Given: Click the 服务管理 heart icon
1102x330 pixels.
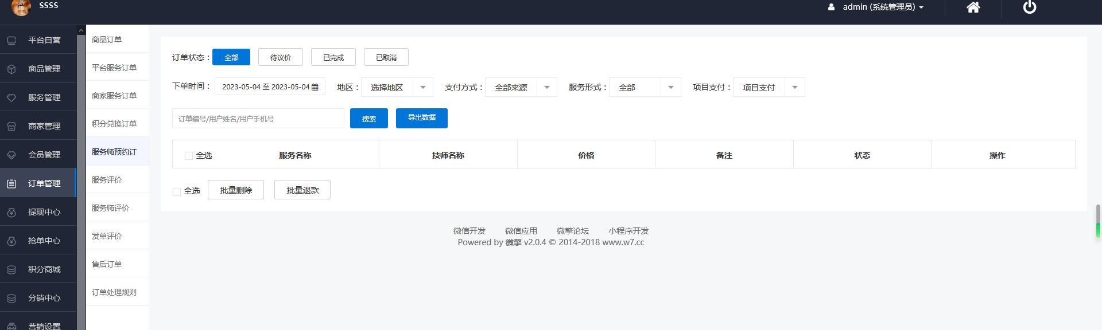Looking at the screenshot, I should coord(11,97).
